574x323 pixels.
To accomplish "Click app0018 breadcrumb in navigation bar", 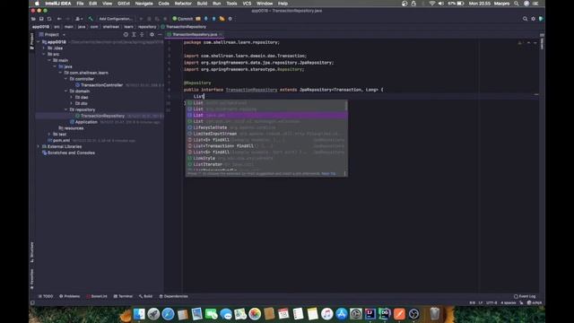I will point(40,27).
